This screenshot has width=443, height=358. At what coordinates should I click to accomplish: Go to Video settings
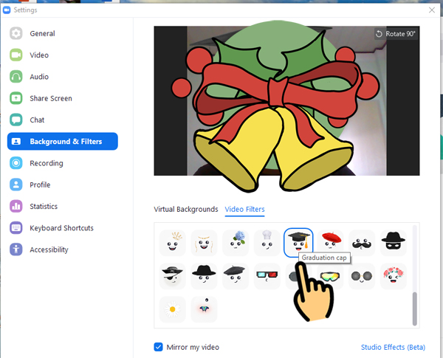38,55
